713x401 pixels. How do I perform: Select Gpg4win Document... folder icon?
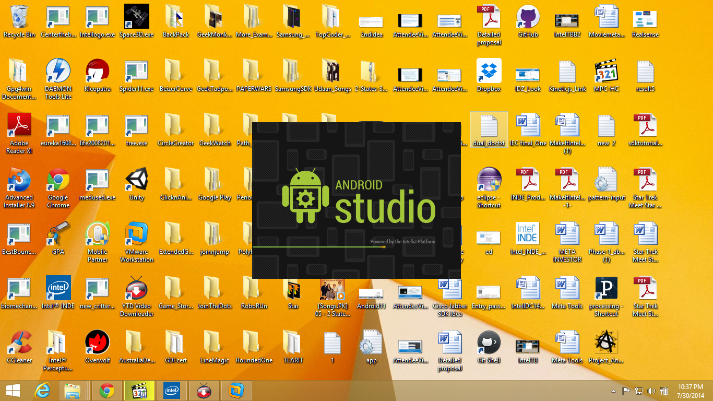(19, 79)
